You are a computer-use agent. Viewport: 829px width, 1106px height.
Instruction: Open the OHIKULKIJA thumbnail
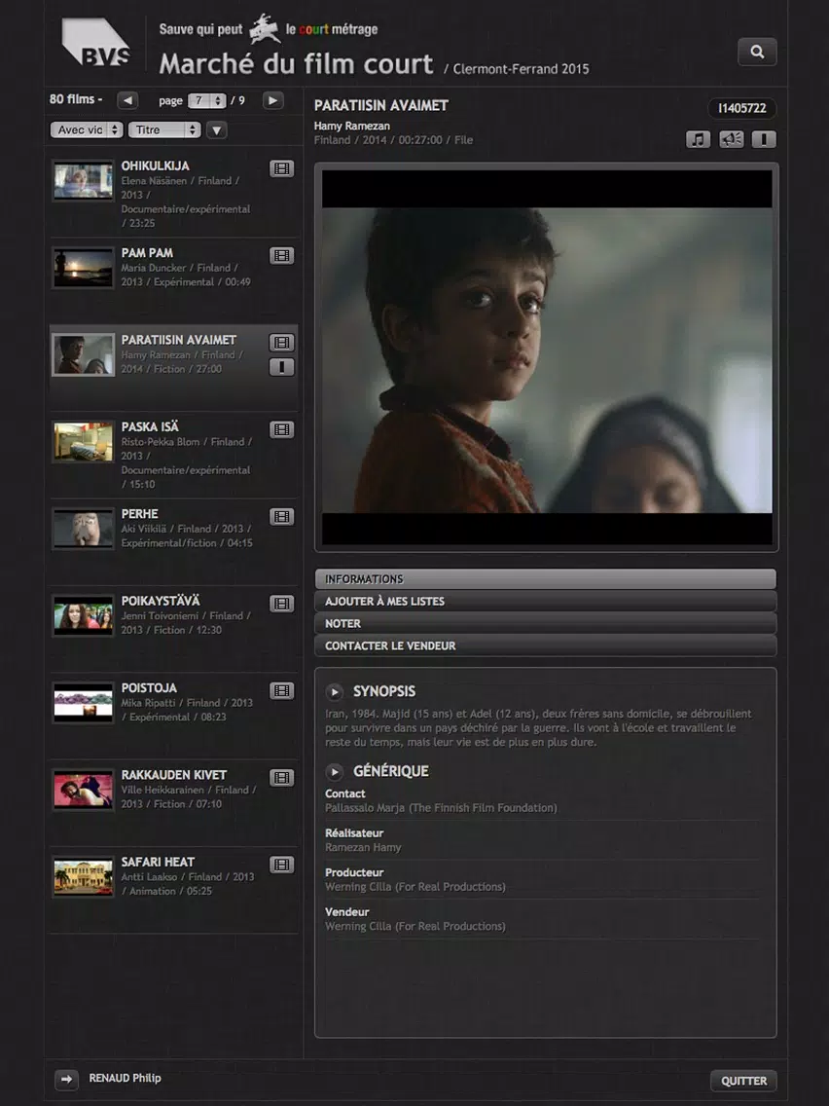coord(83,180)
